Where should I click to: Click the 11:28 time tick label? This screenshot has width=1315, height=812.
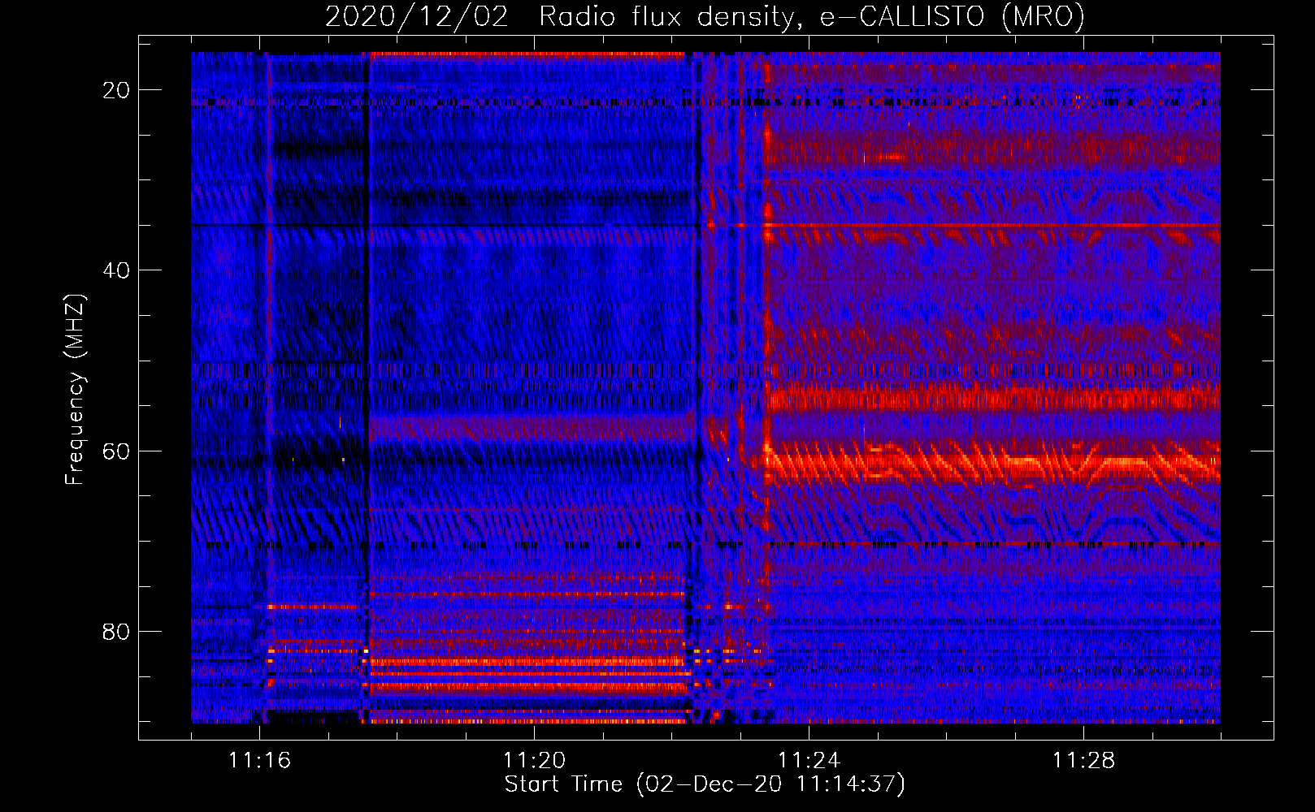tap(1083, 760)
